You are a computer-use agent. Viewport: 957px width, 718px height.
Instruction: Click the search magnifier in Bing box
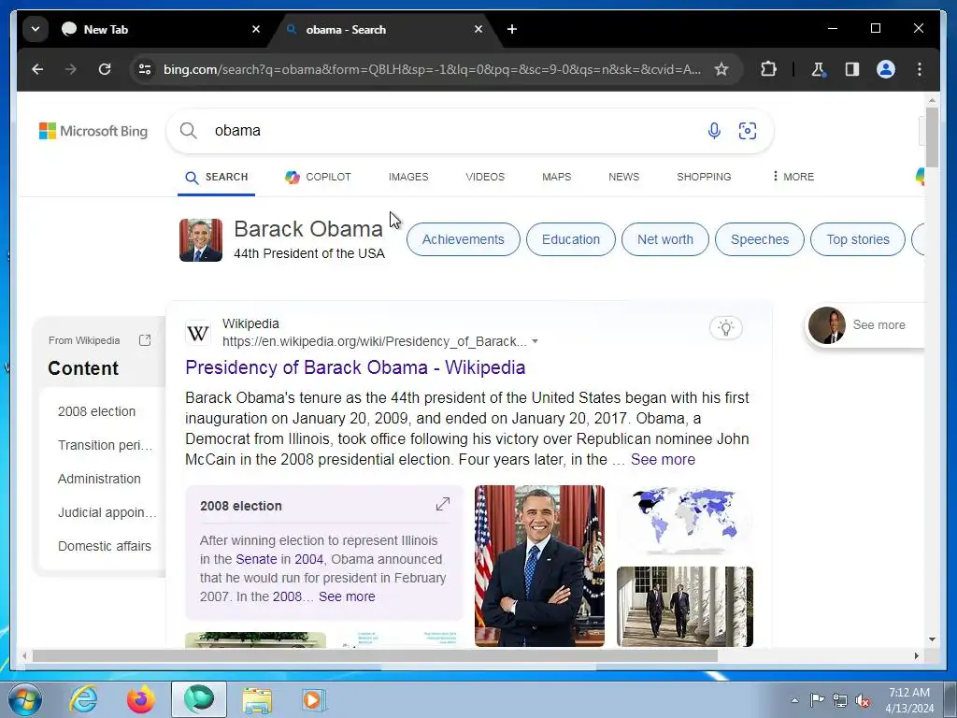(x=189, y=131)
